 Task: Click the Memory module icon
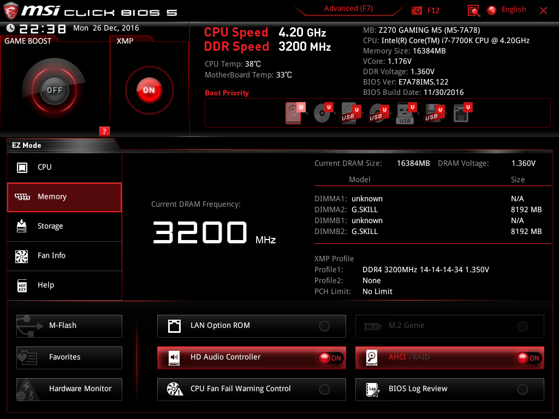tap(22, 196)
